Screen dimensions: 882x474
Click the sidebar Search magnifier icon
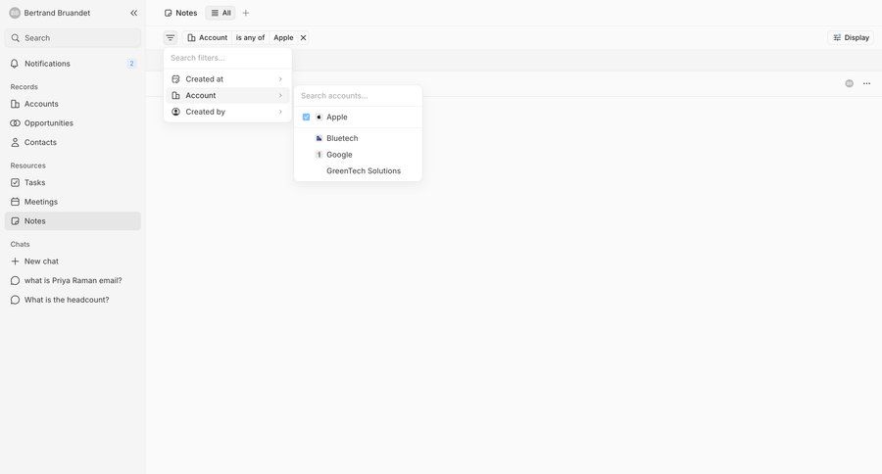[x=15, y=38]
